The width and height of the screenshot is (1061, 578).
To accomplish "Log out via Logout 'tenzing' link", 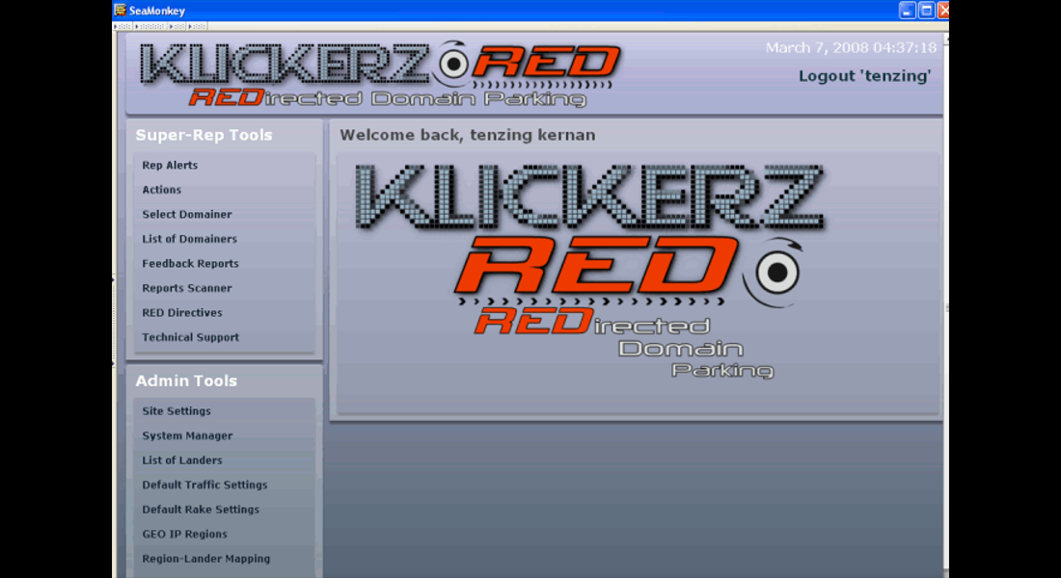I will click(864, 76).
